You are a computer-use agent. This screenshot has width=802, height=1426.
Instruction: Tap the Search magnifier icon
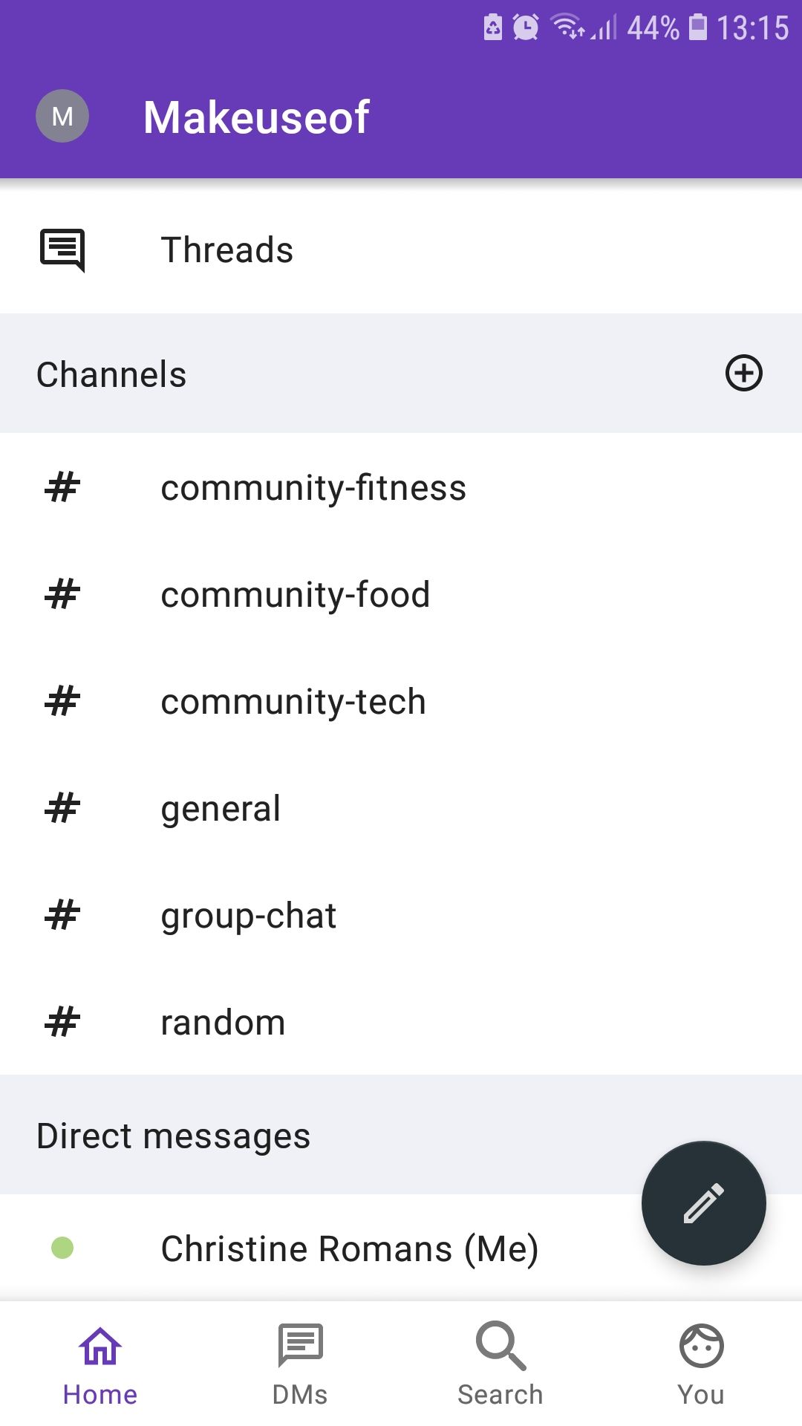(501, 1346)
